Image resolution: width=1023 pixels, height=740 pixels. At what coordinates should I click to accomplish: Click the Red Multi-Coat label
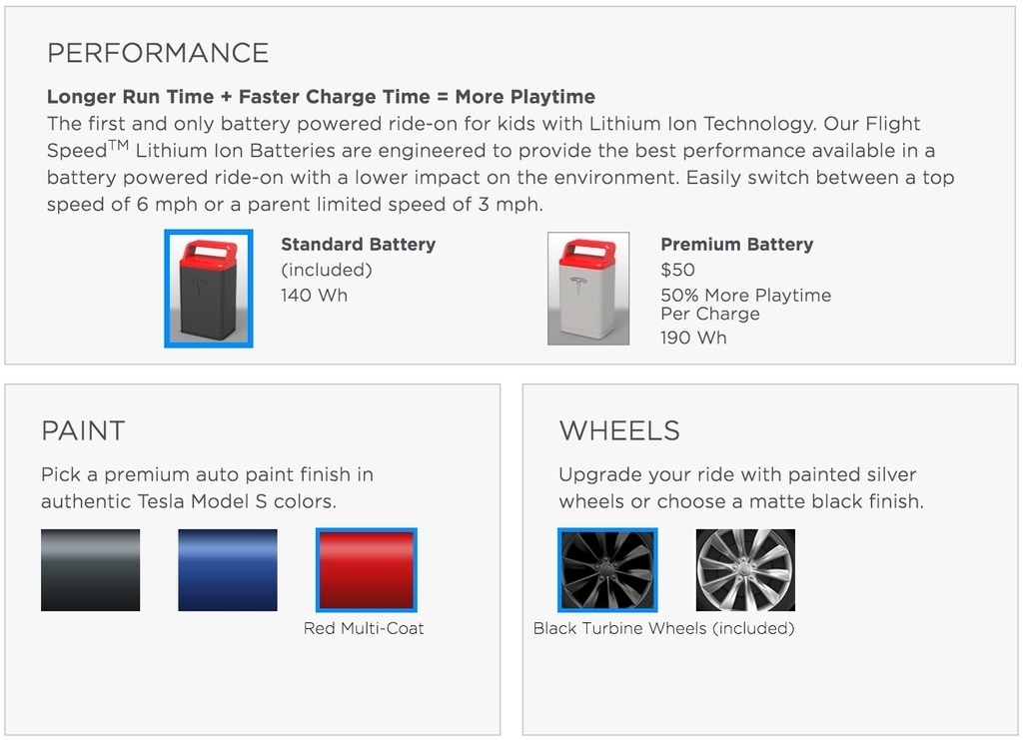click(x=364, y=628)
